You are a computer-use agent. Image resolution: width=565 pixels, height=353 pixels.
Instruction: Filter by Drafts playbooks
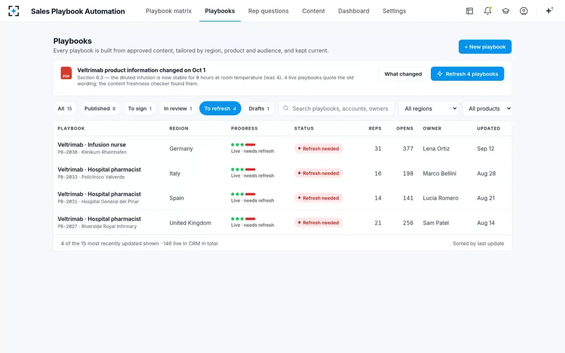click(259, 109)
